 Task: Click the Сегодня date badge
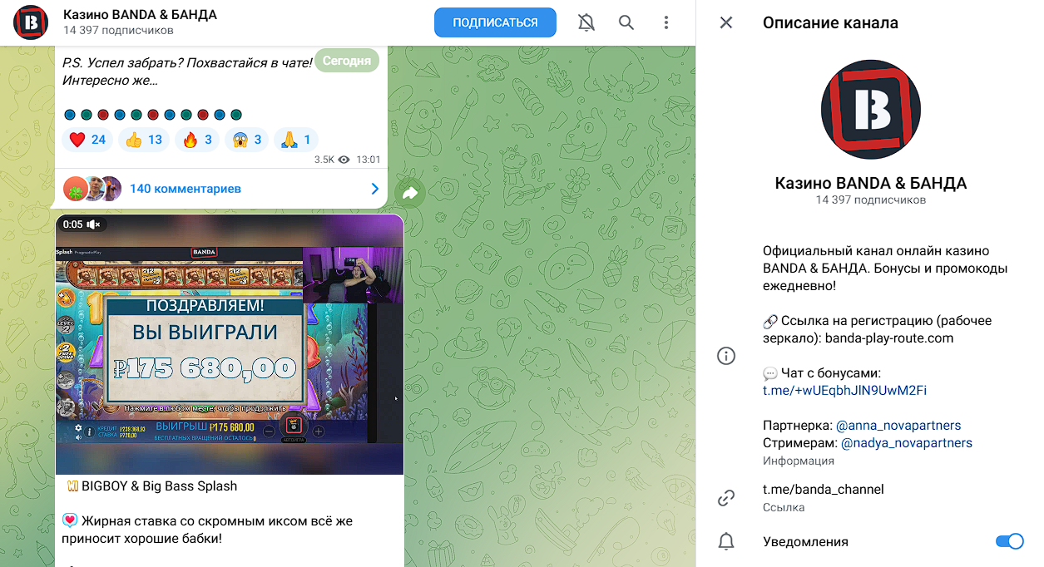pos(347,61)
